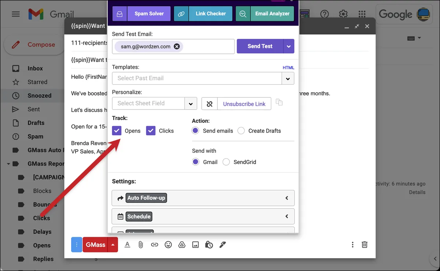This screenshot has width=440, height=271.
Task: Click the blue GMass settings dots button
Action: [77, 245]
